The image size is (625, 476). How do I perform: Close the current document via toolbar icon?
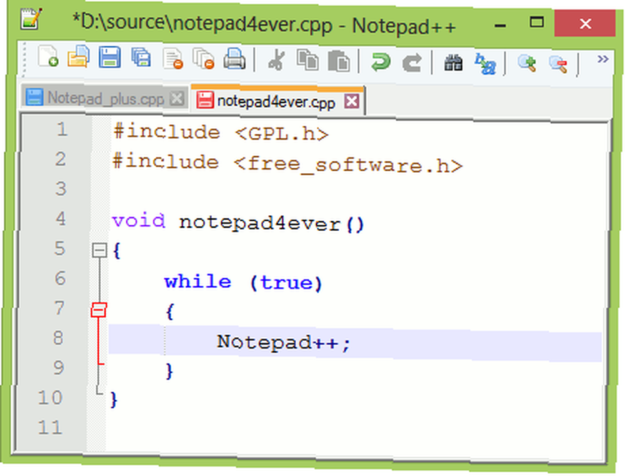pyautogui.click(x=172, y=59)
